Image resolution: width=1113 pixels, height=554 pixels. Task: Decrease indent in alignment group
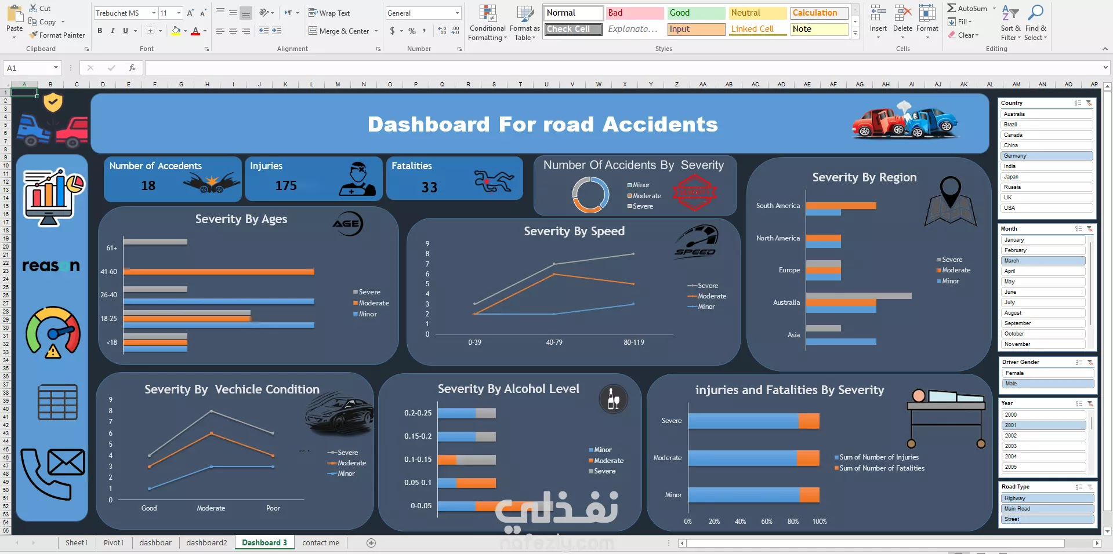click(264, 31)
